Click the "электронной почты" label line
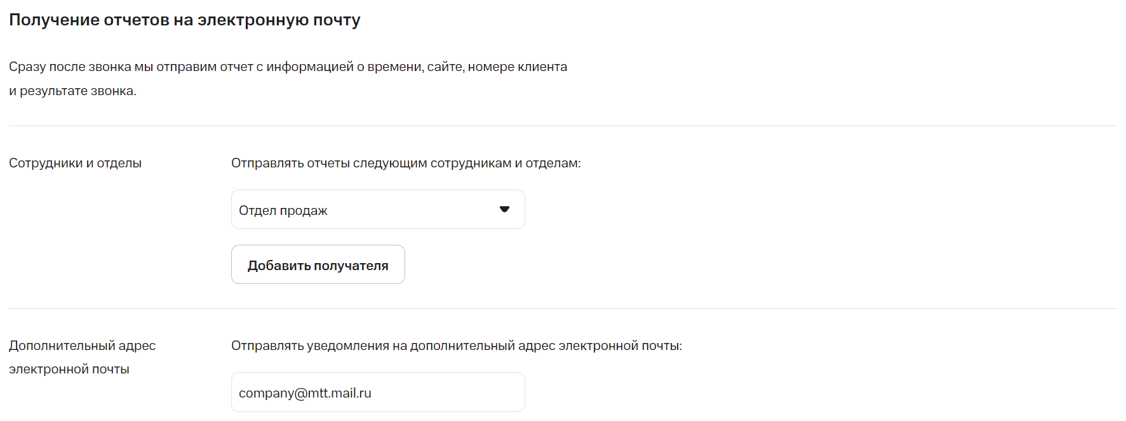Image resolution: width=1126 pixels, height=421 pixels. [x=69, y=369]
